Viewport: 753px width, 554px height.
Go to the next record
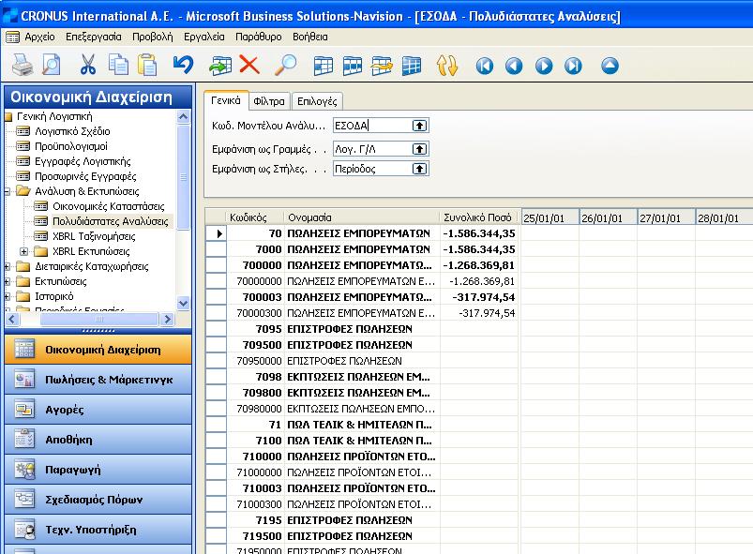544,66
